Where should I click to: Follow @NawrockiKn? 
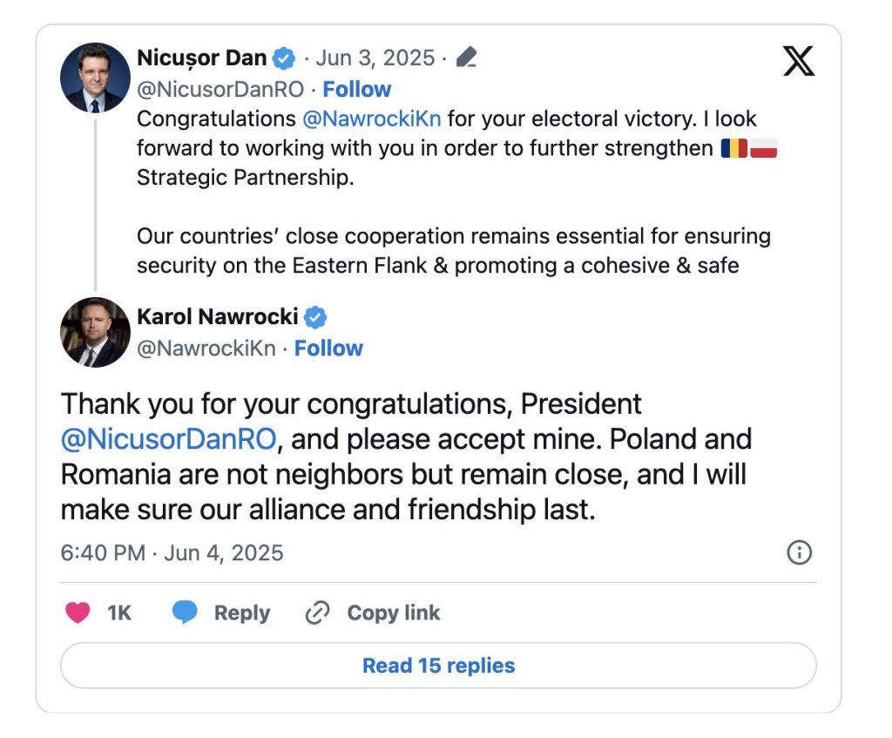click(328, 349)
